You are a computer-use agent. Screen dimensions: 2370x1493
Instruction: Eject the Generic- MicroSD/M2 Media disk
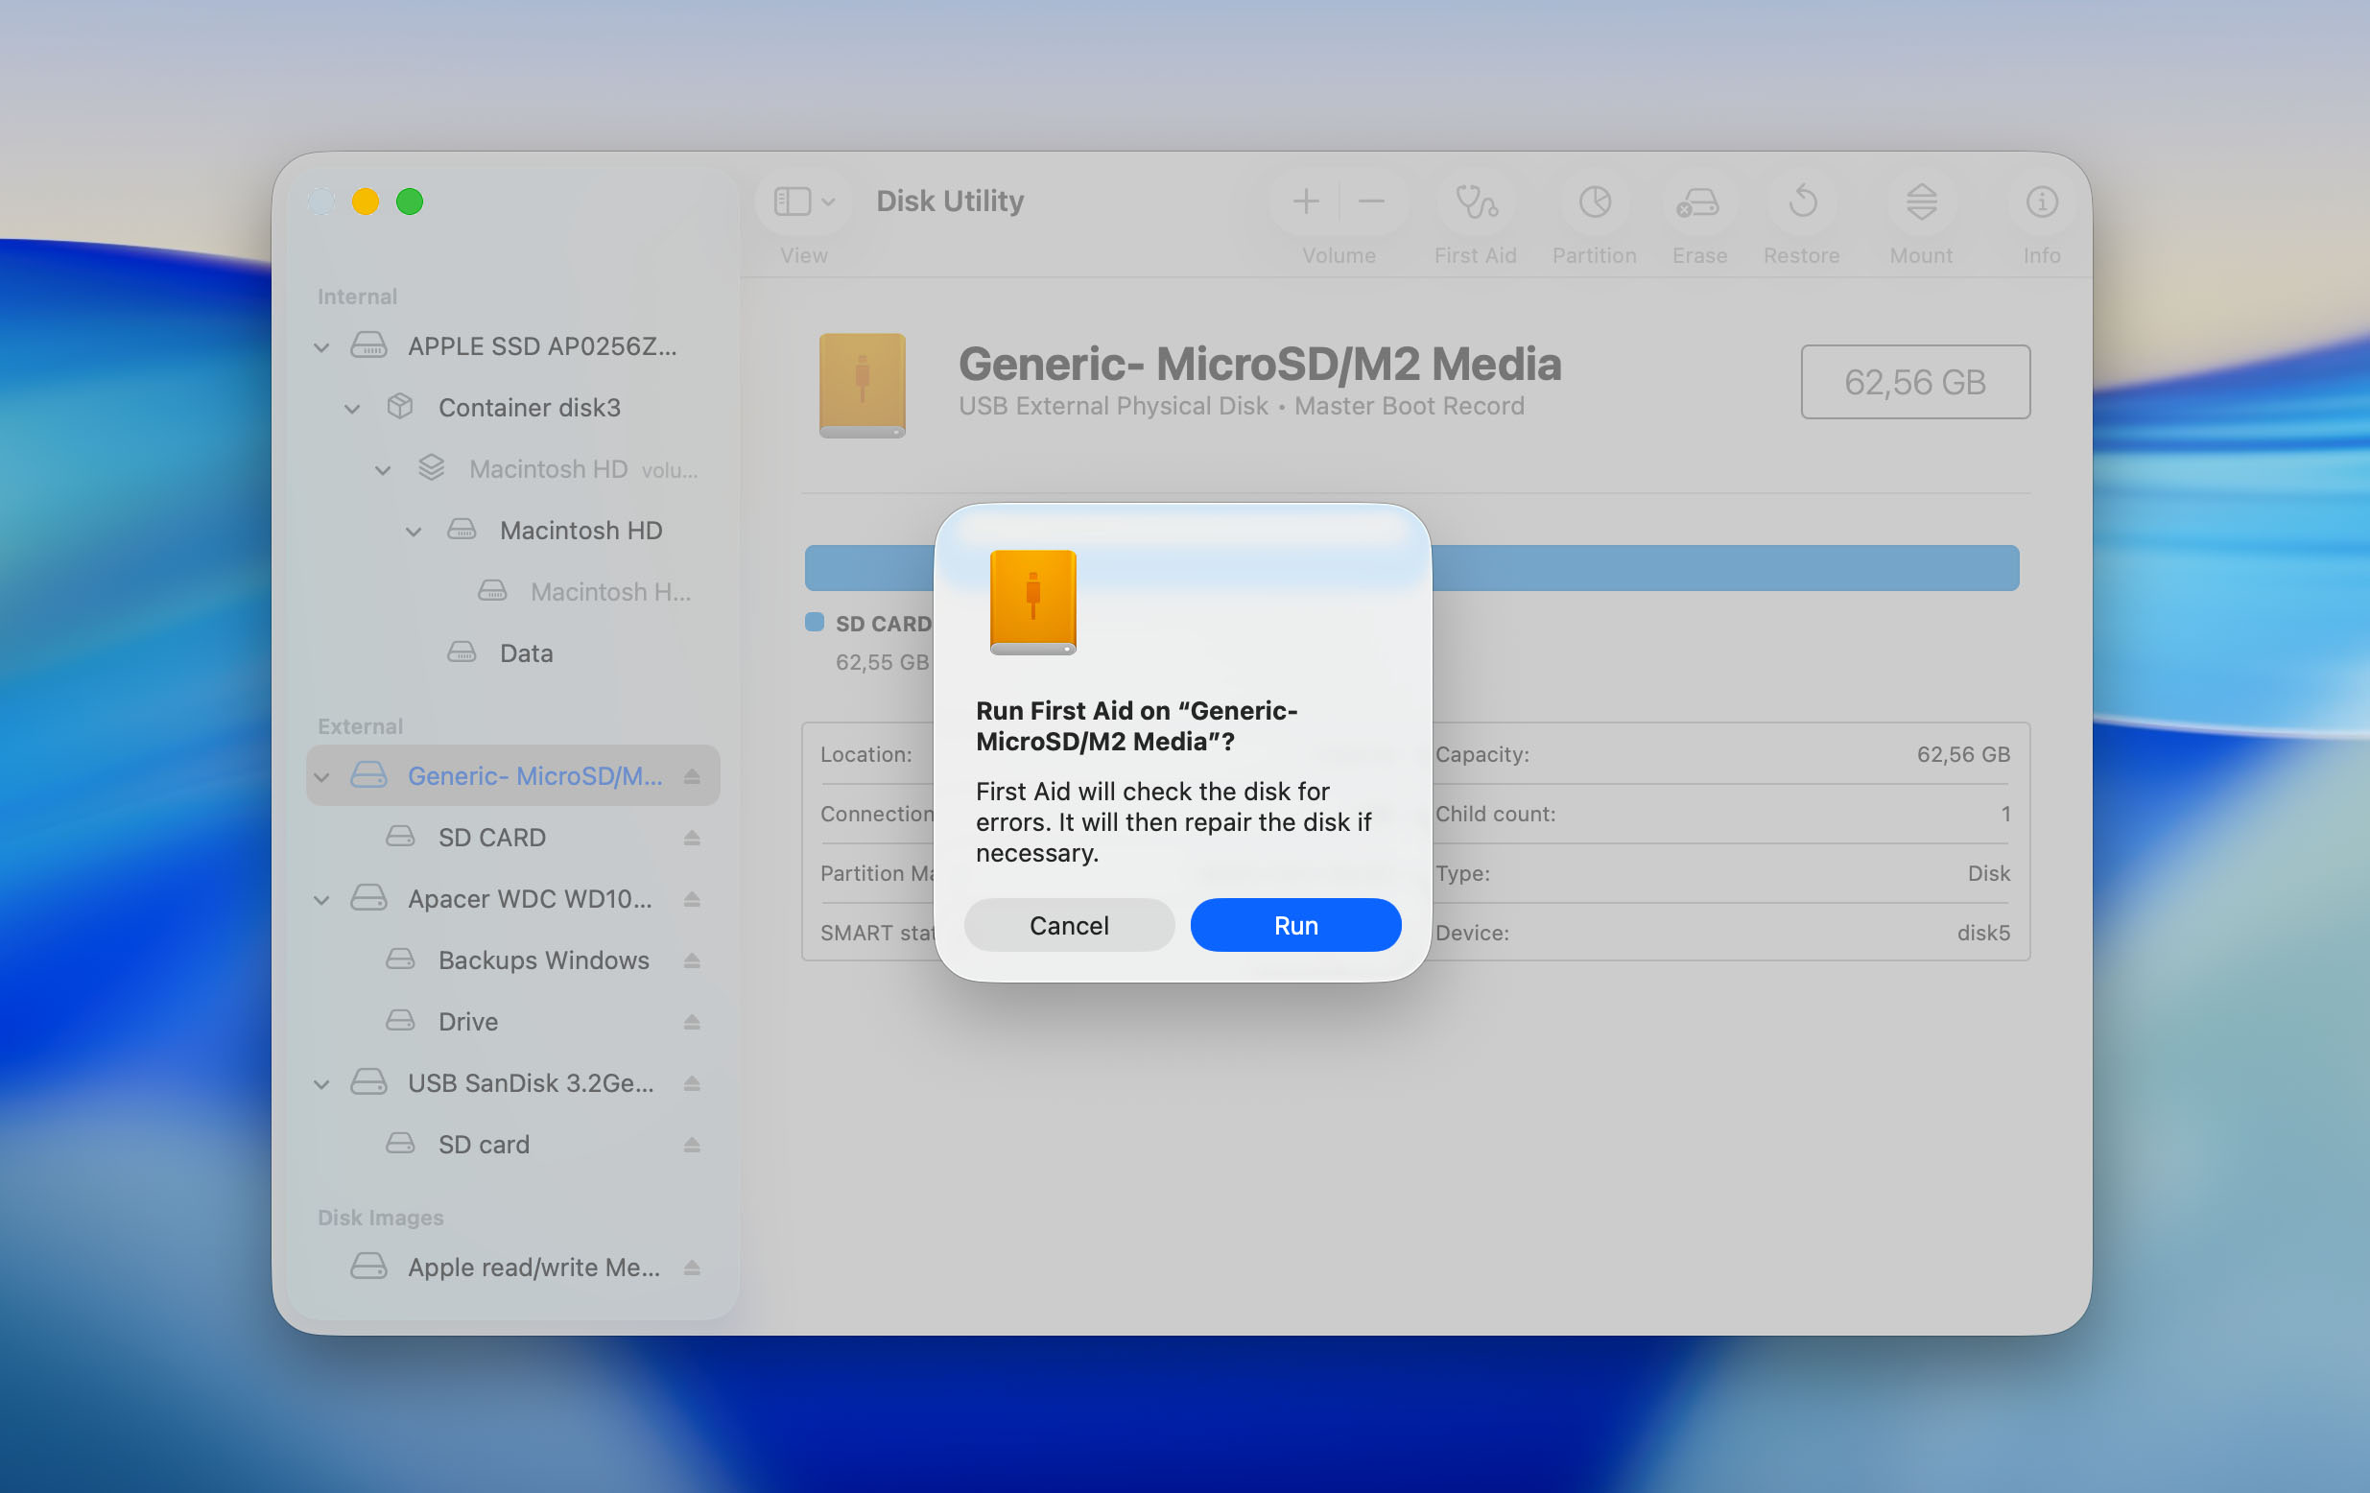click(693, 775)
